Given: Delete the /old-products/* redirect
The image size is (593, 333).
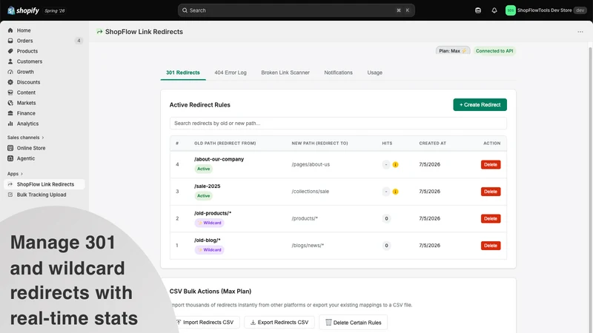Looking at the screenshot, I should tap(491, 218).
